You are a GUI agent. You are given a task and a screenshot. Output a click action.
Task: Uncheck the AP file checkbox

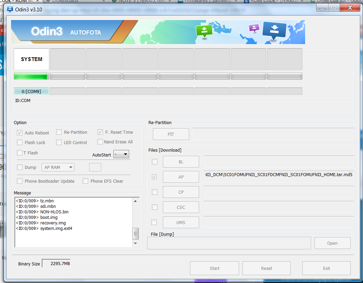coord(154,177)
